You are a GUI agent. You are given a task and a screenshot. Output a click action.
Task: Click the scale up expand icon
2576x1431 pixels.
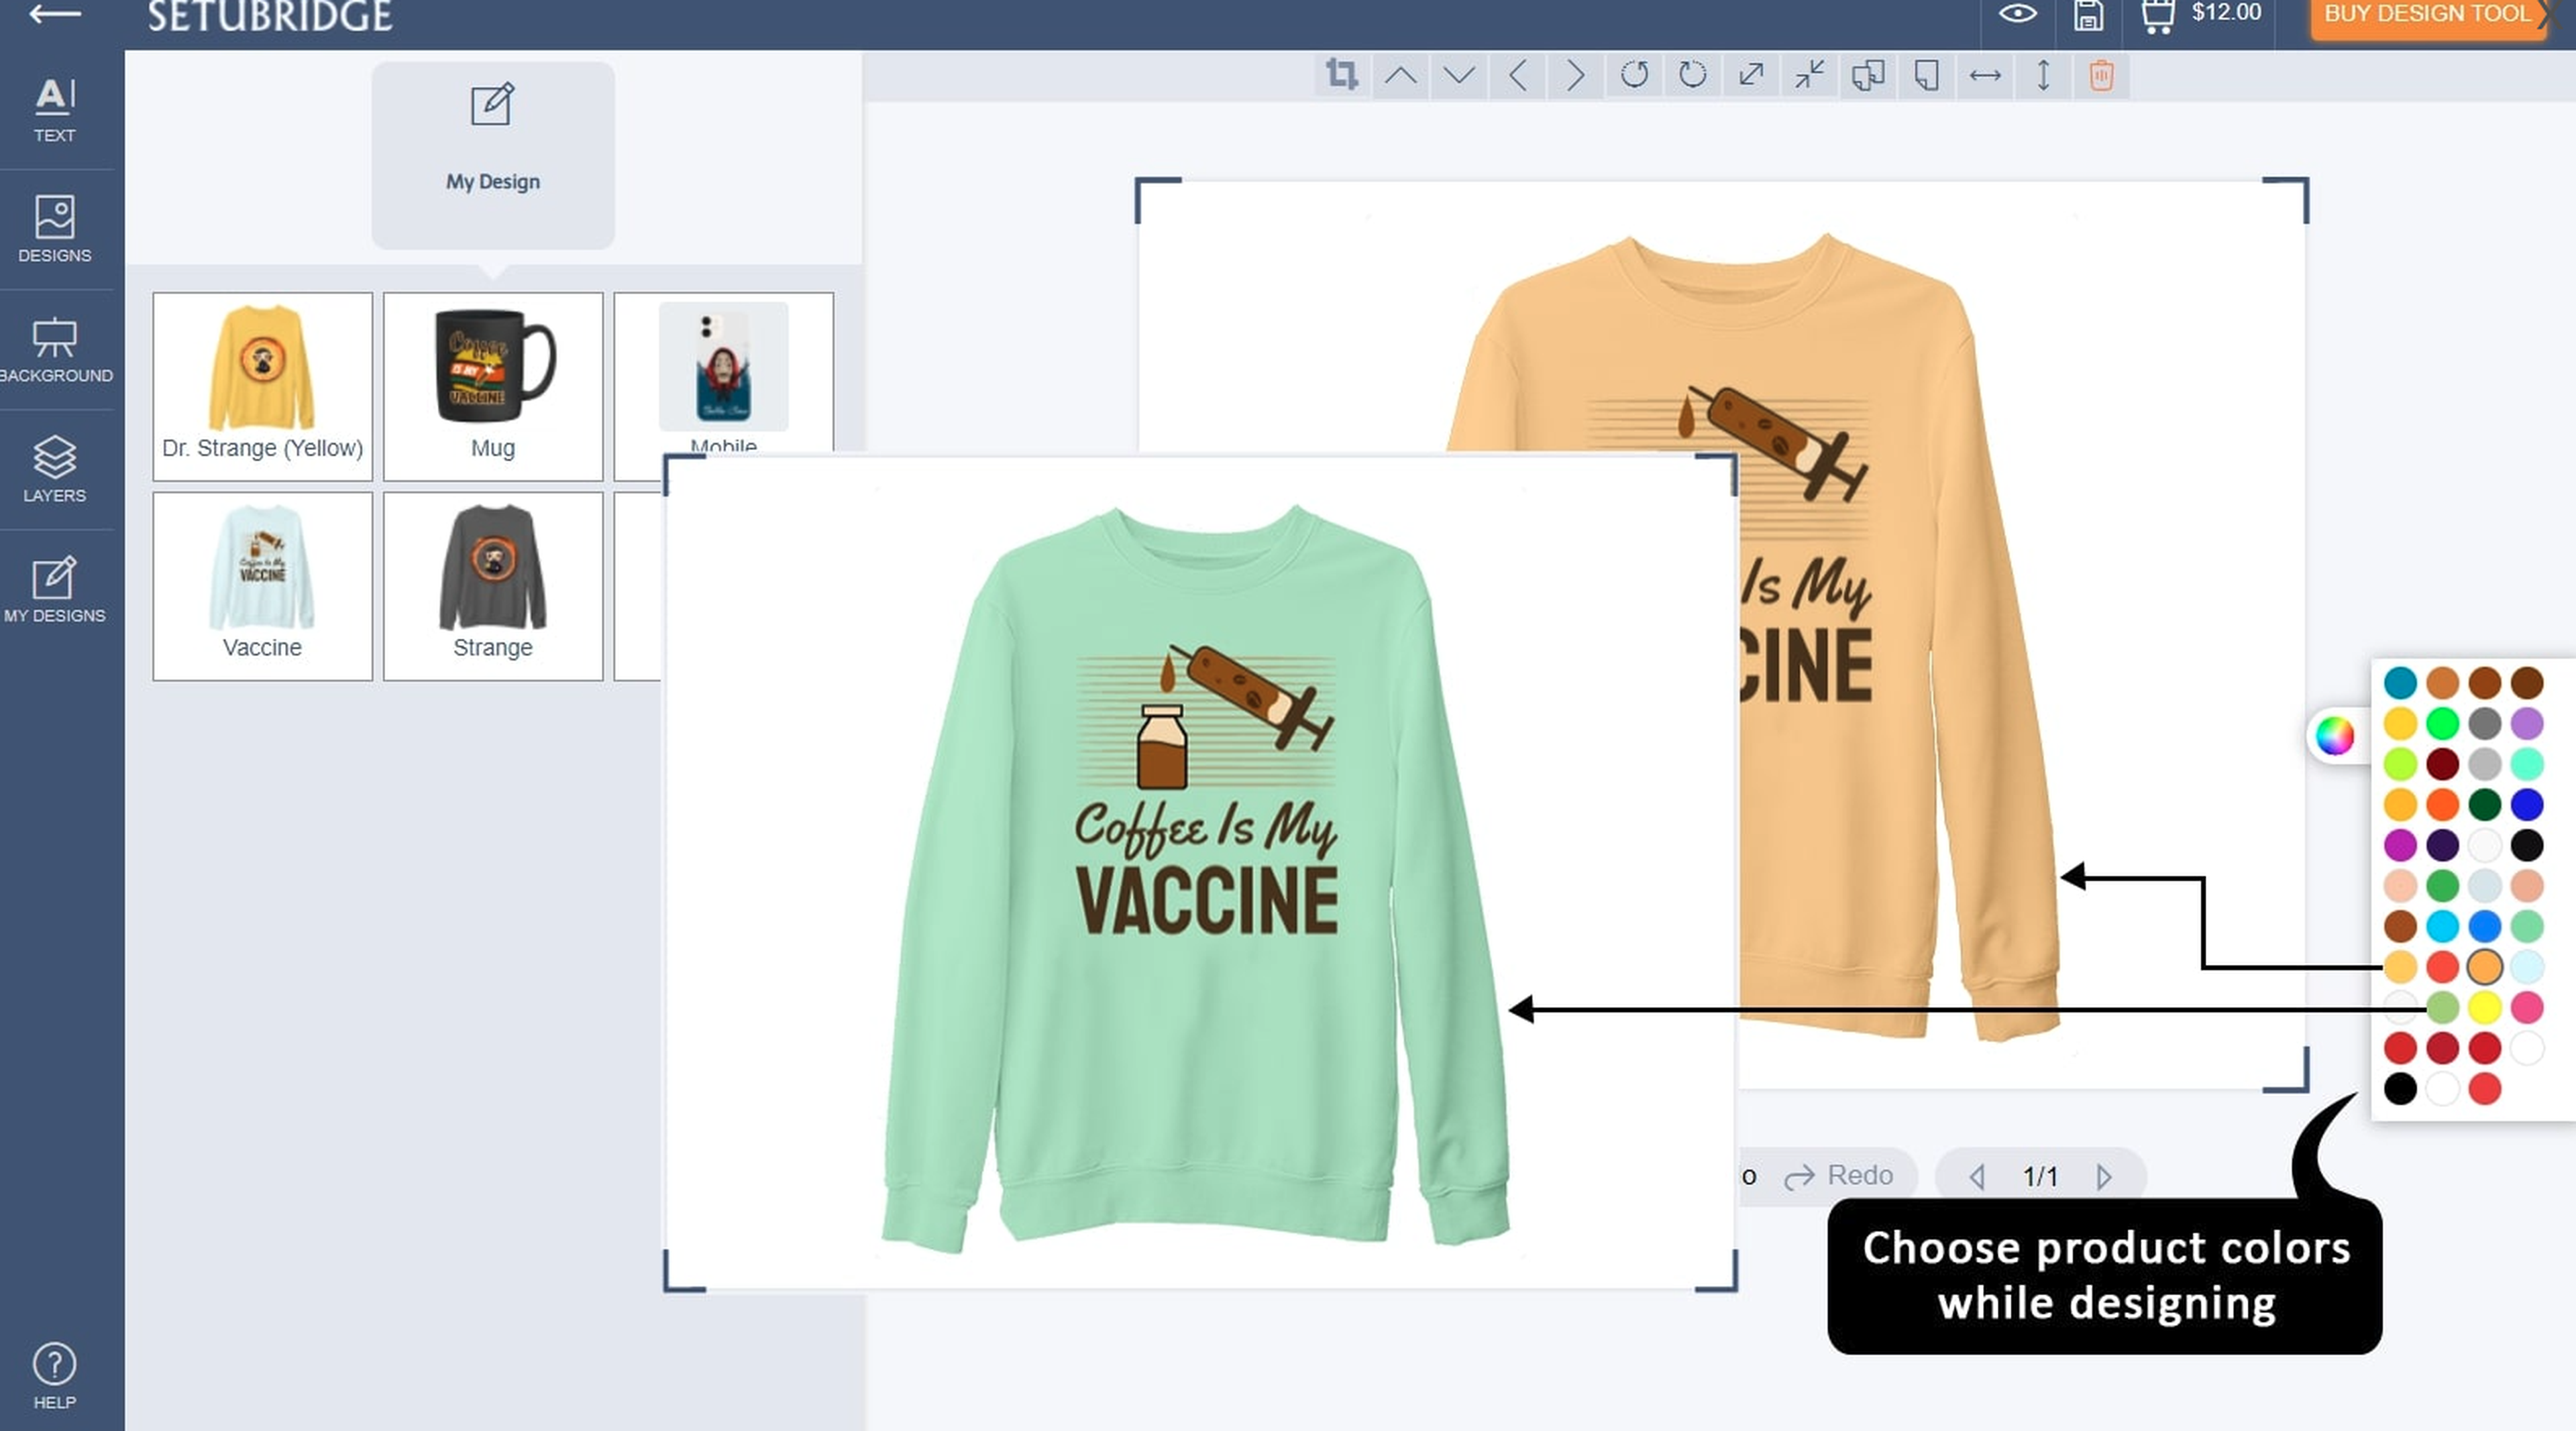pyautogui.click(x=1750, y=75)
